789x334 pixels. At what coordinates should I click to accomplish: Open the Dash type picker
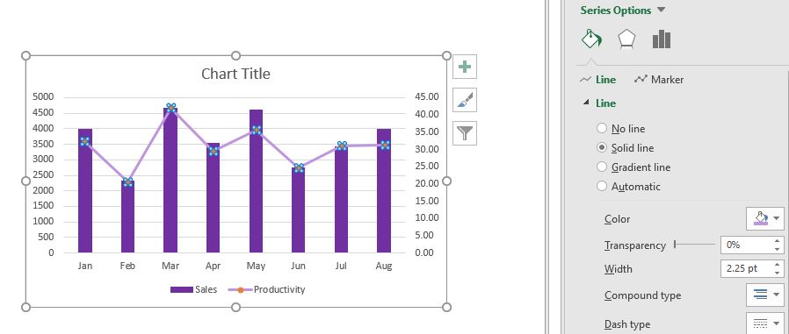tap(765, 323)
